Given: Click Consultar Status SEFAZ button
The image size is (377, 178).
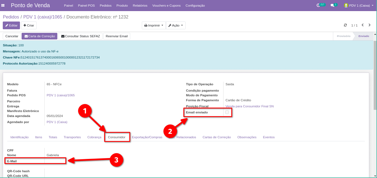Looking at the screenshot, I should tap(80, 36).
